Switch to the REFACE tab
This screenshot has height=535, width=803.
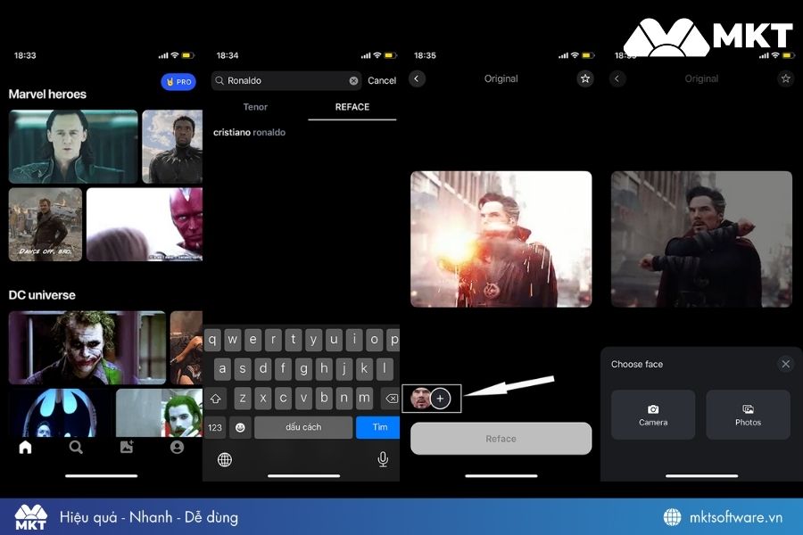pyautogui.click(x=352, y=106)
